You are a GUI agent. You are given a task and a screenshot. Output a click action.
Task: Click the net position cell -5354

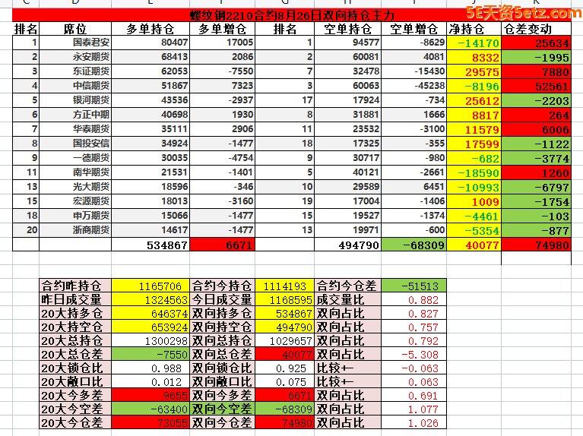[x=474, y=230]
